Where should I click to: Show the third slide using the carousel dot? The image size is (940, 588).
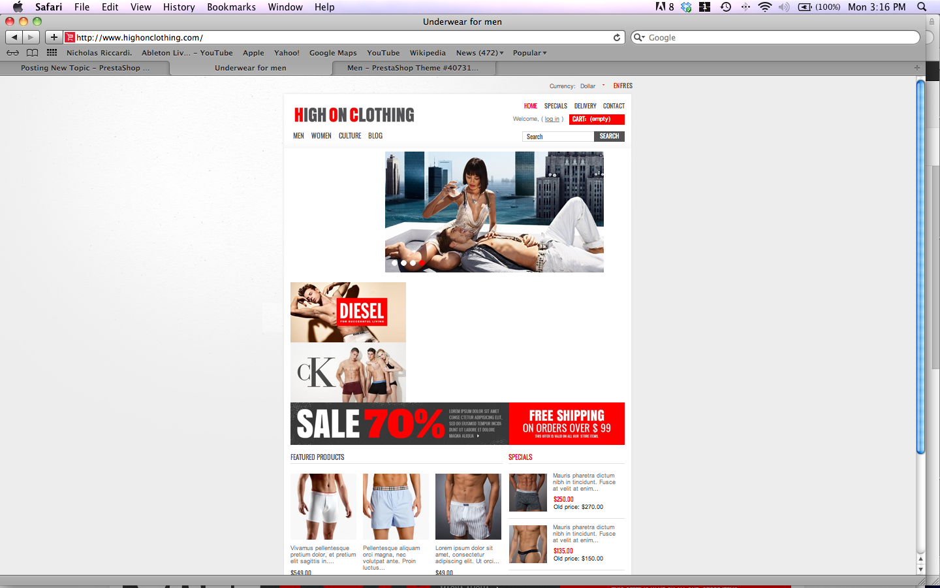(x=413, y=263)
